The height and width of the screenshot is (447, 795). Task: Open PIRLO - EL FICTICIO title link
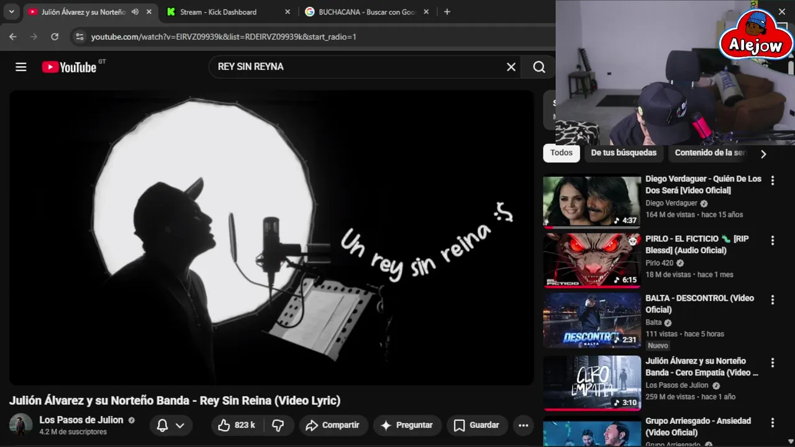pyautogui.click(x=697, y=245)
